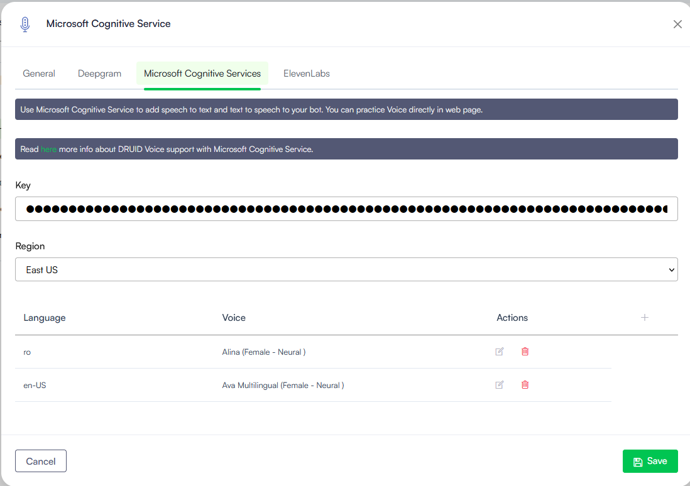Focus the masked Key input field

346,209
